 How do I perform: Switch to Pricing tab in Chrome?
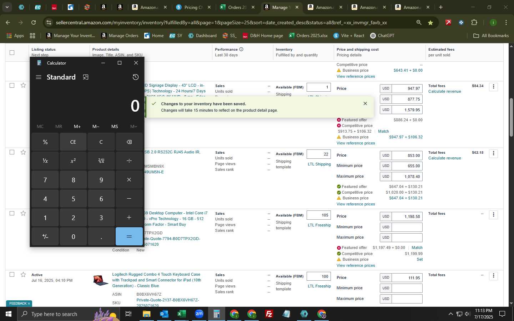click(194, 7)
